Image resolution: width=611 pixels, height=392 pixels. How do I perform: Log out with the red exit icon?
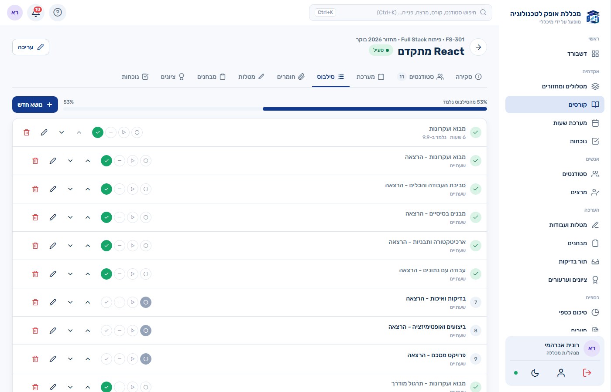pyautogui.click(x=587, y=373)
